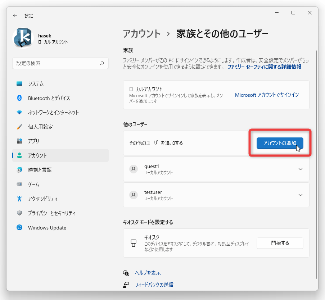Click Microsoft アカウントでサインイン link
The height and width of the screenshot is (300, 325).
pyautogui.click(x=267, y=95)
